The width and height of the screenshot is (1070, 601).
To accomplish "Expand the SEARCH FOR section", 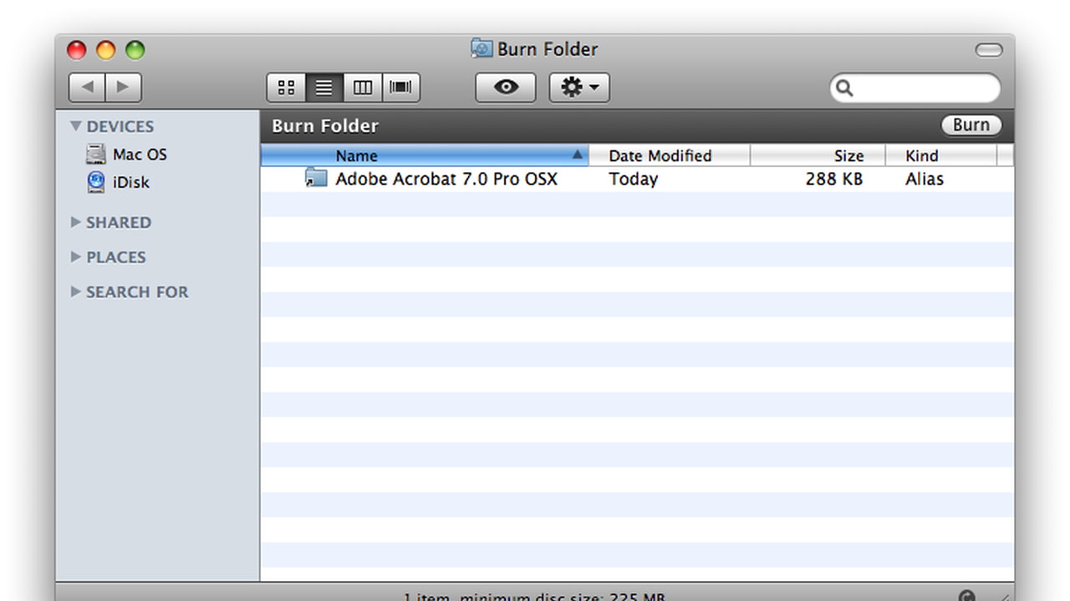I will click(76, 291).
